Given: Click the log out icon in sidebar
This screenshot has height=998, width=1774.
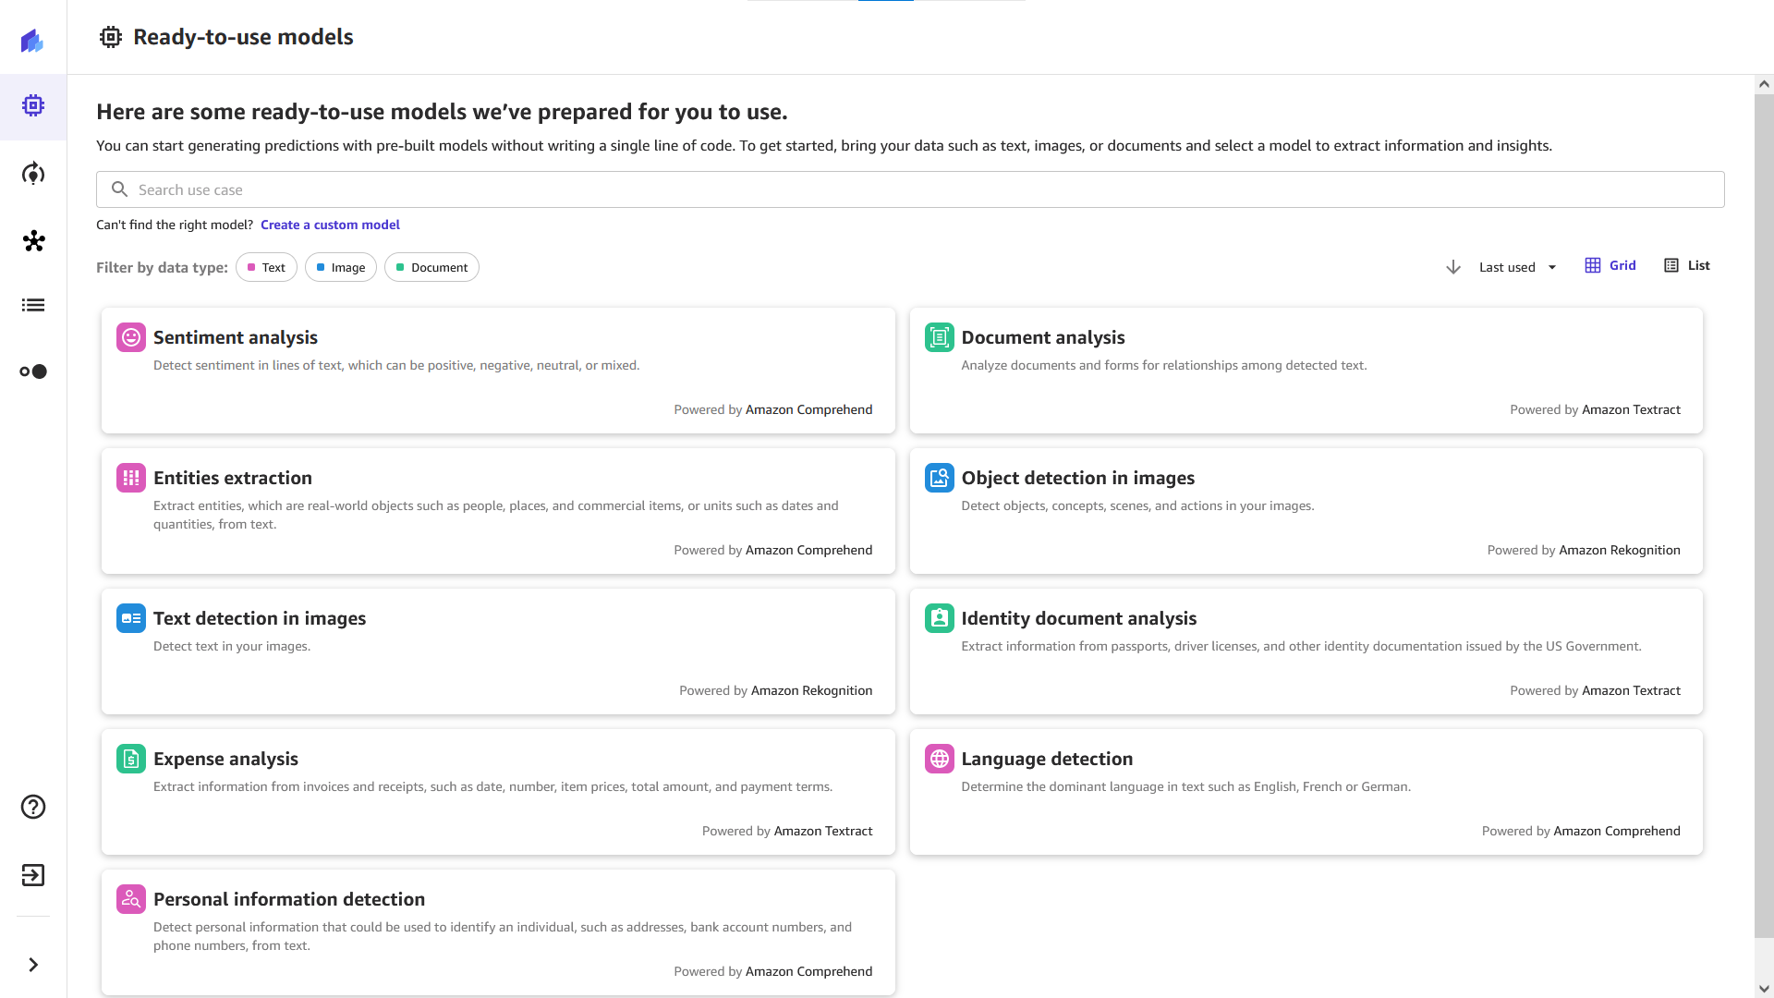Looking at the screenshot, I should [33, 875].
